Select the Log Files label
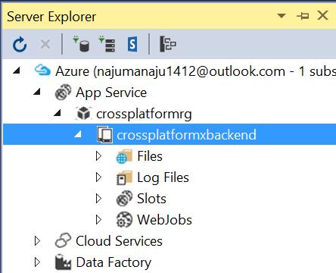The width and height of the screenshot is (336, 273). point(163,177)
